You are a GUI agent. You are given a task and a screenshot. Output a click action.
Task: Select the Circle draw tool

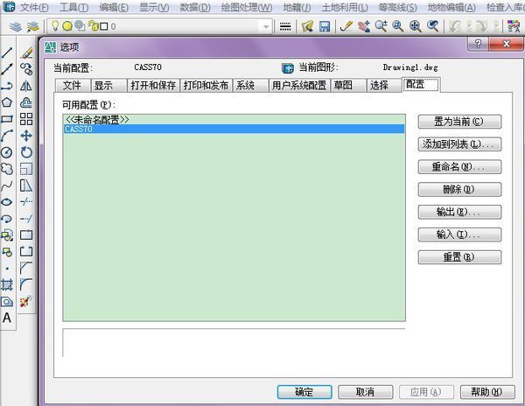coord(7,152)
